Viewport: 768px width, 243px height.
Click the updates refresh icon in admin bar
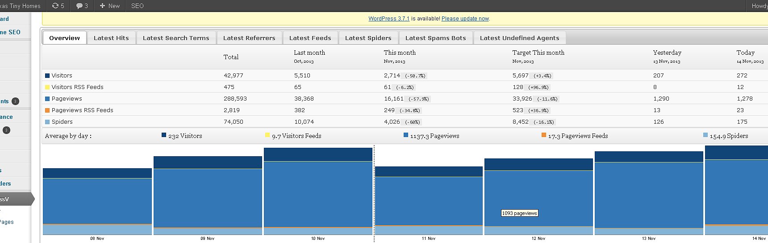[x=55, y=6]
